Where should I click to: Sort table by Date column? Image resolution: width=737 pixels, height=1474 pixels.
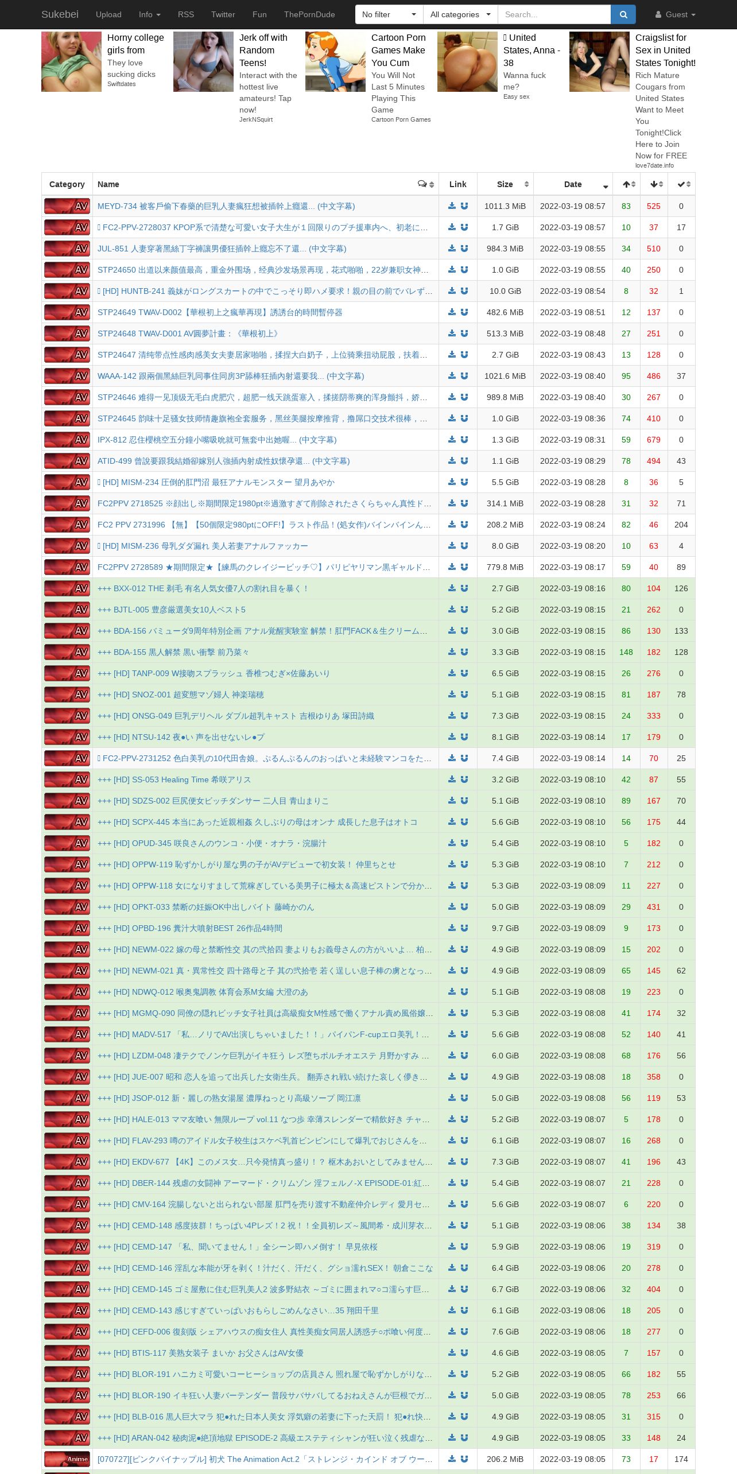(573, 184)
